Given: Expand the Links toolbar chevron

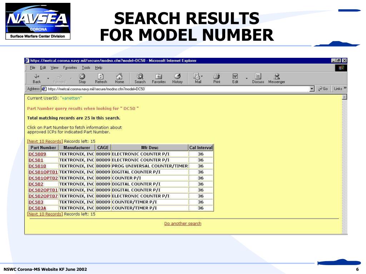Looking at the screenshot, I should 345,88.
